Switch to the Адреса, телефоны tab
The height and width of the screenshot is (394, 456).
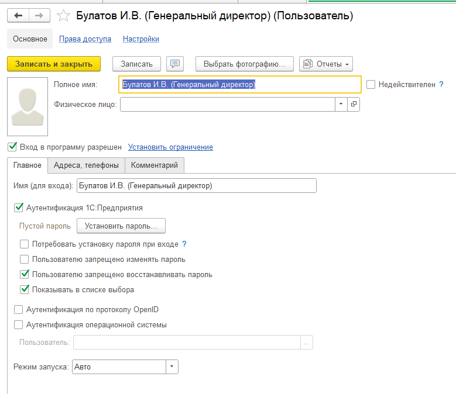tap(86, 165)
